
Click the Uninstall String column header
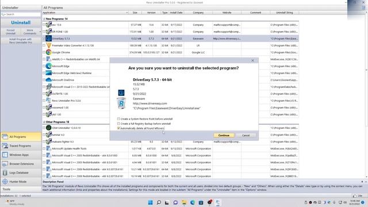tap(284, 13)
